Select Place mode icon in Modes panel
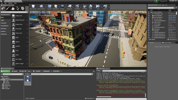 click(x=3, y=9)
